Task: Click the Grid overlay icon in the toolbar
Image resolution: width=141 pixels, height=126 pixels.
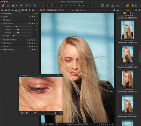Action: point(107,6)
